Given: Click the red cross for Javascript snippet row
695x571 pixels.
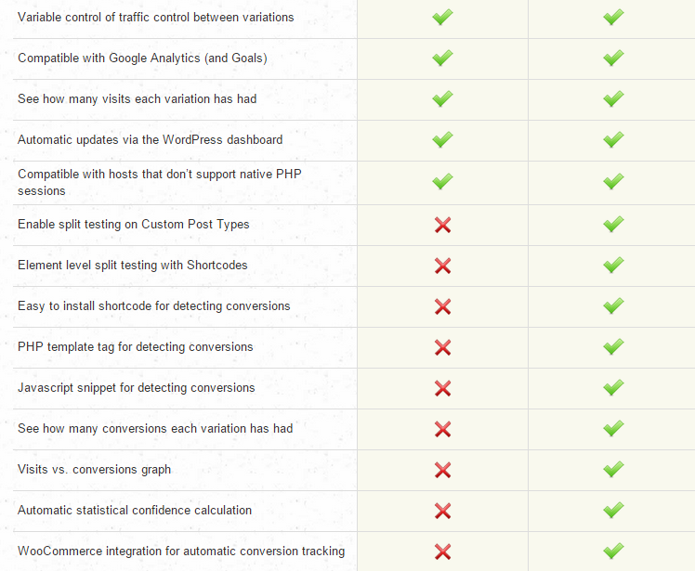Looking at the screenshot, I should click(x=442, y=388).
